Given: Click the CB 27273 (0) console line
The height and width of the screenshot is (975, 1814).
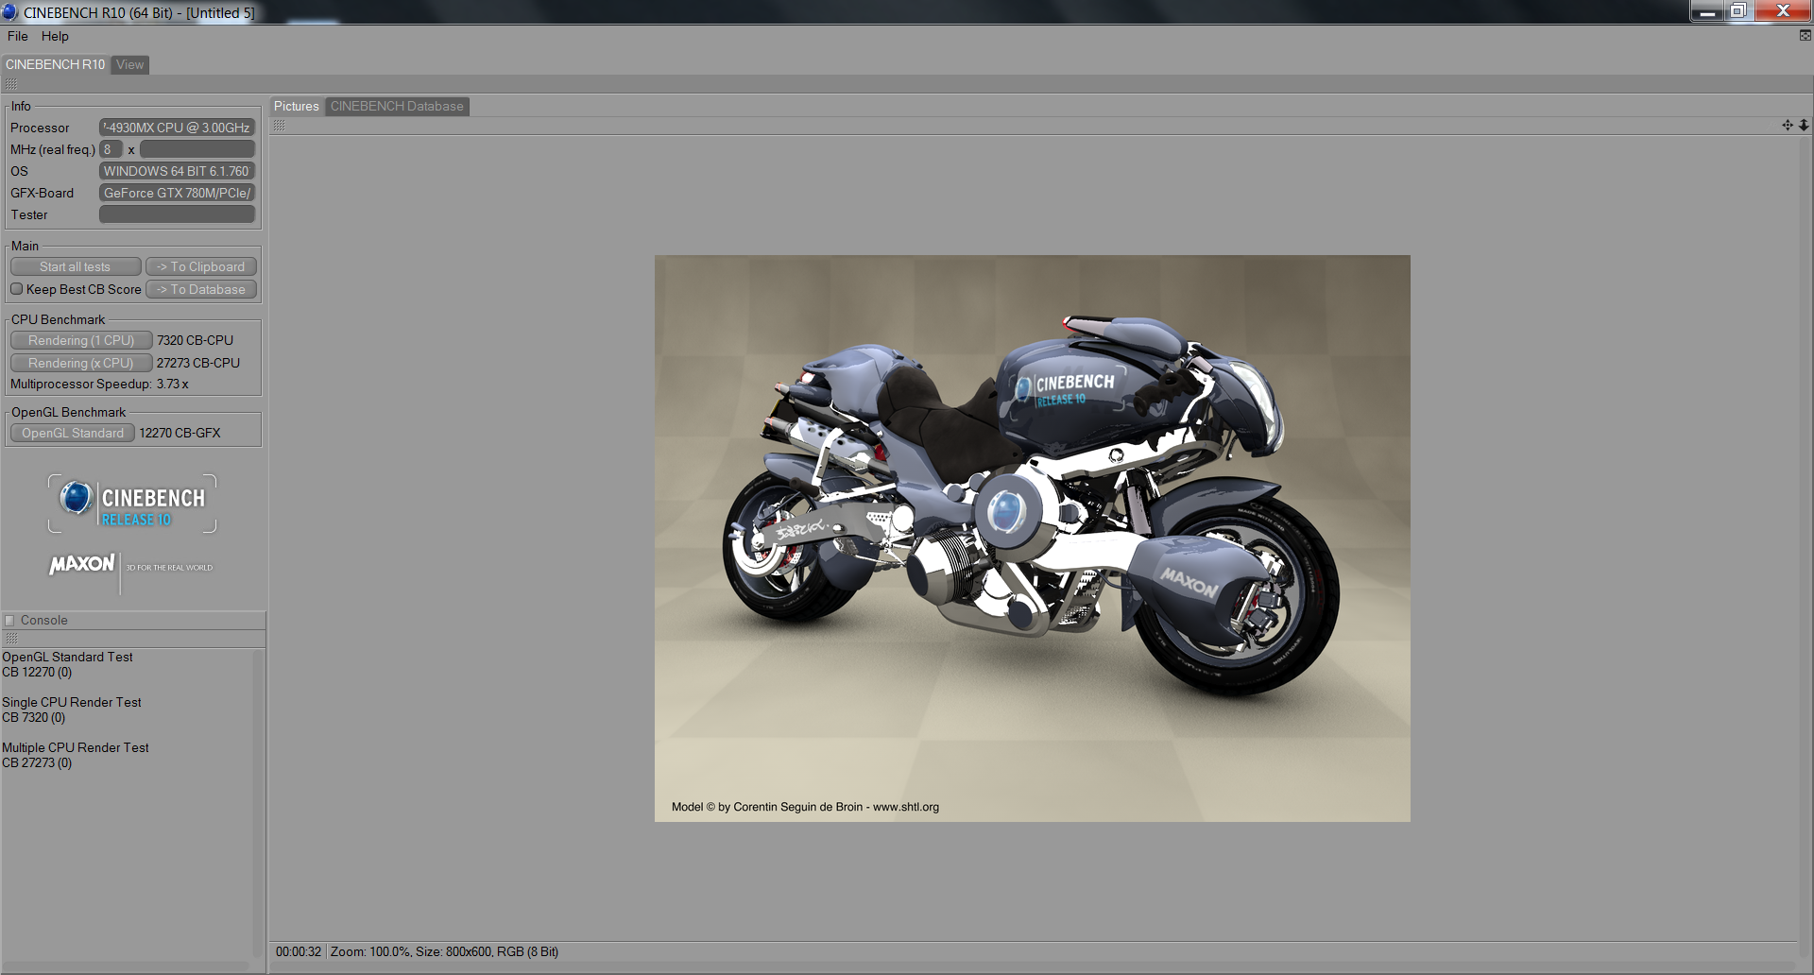Looking at the screenshot, I should tap(37, 762).
